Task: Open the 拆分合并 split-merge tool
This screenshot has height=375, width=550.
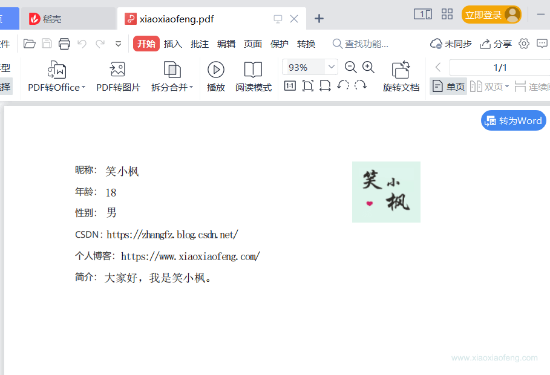Action: click(x=172, y=76)
